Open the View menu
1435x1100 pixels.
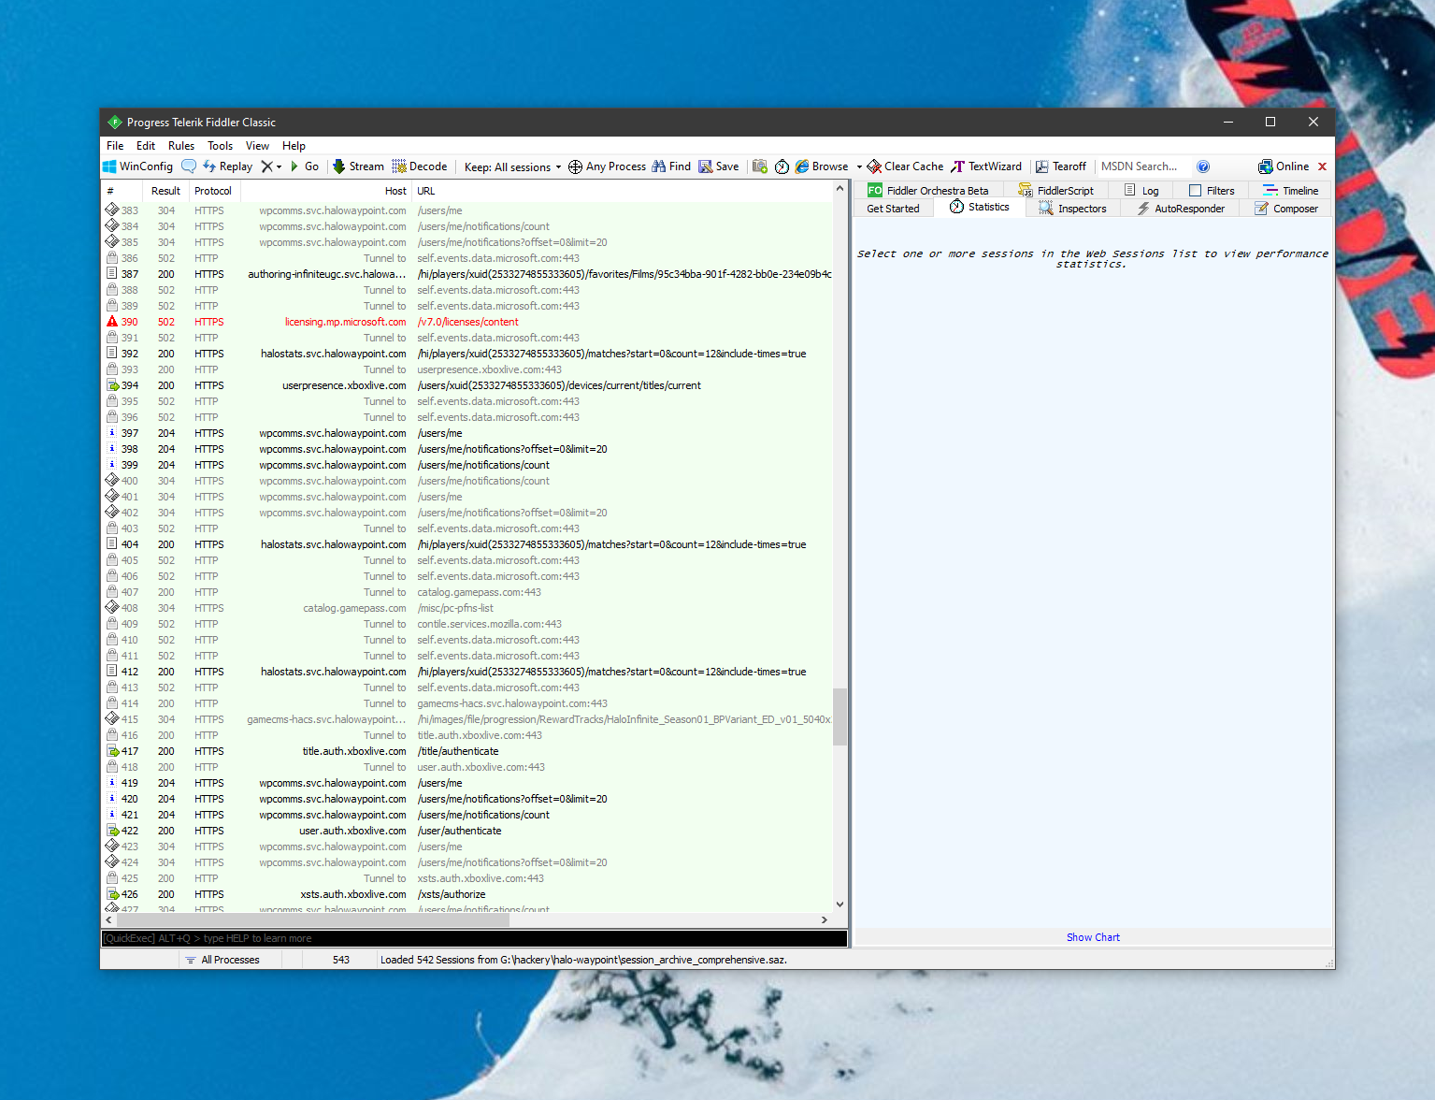click(257, 146)
